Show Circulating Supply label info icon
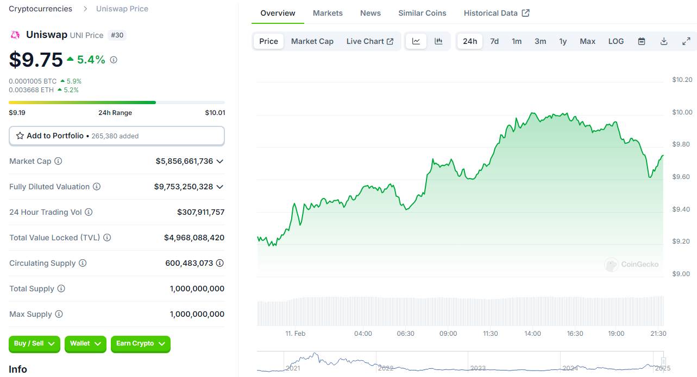Viewport: 697px width, 377px height. [x=83, y=263]
